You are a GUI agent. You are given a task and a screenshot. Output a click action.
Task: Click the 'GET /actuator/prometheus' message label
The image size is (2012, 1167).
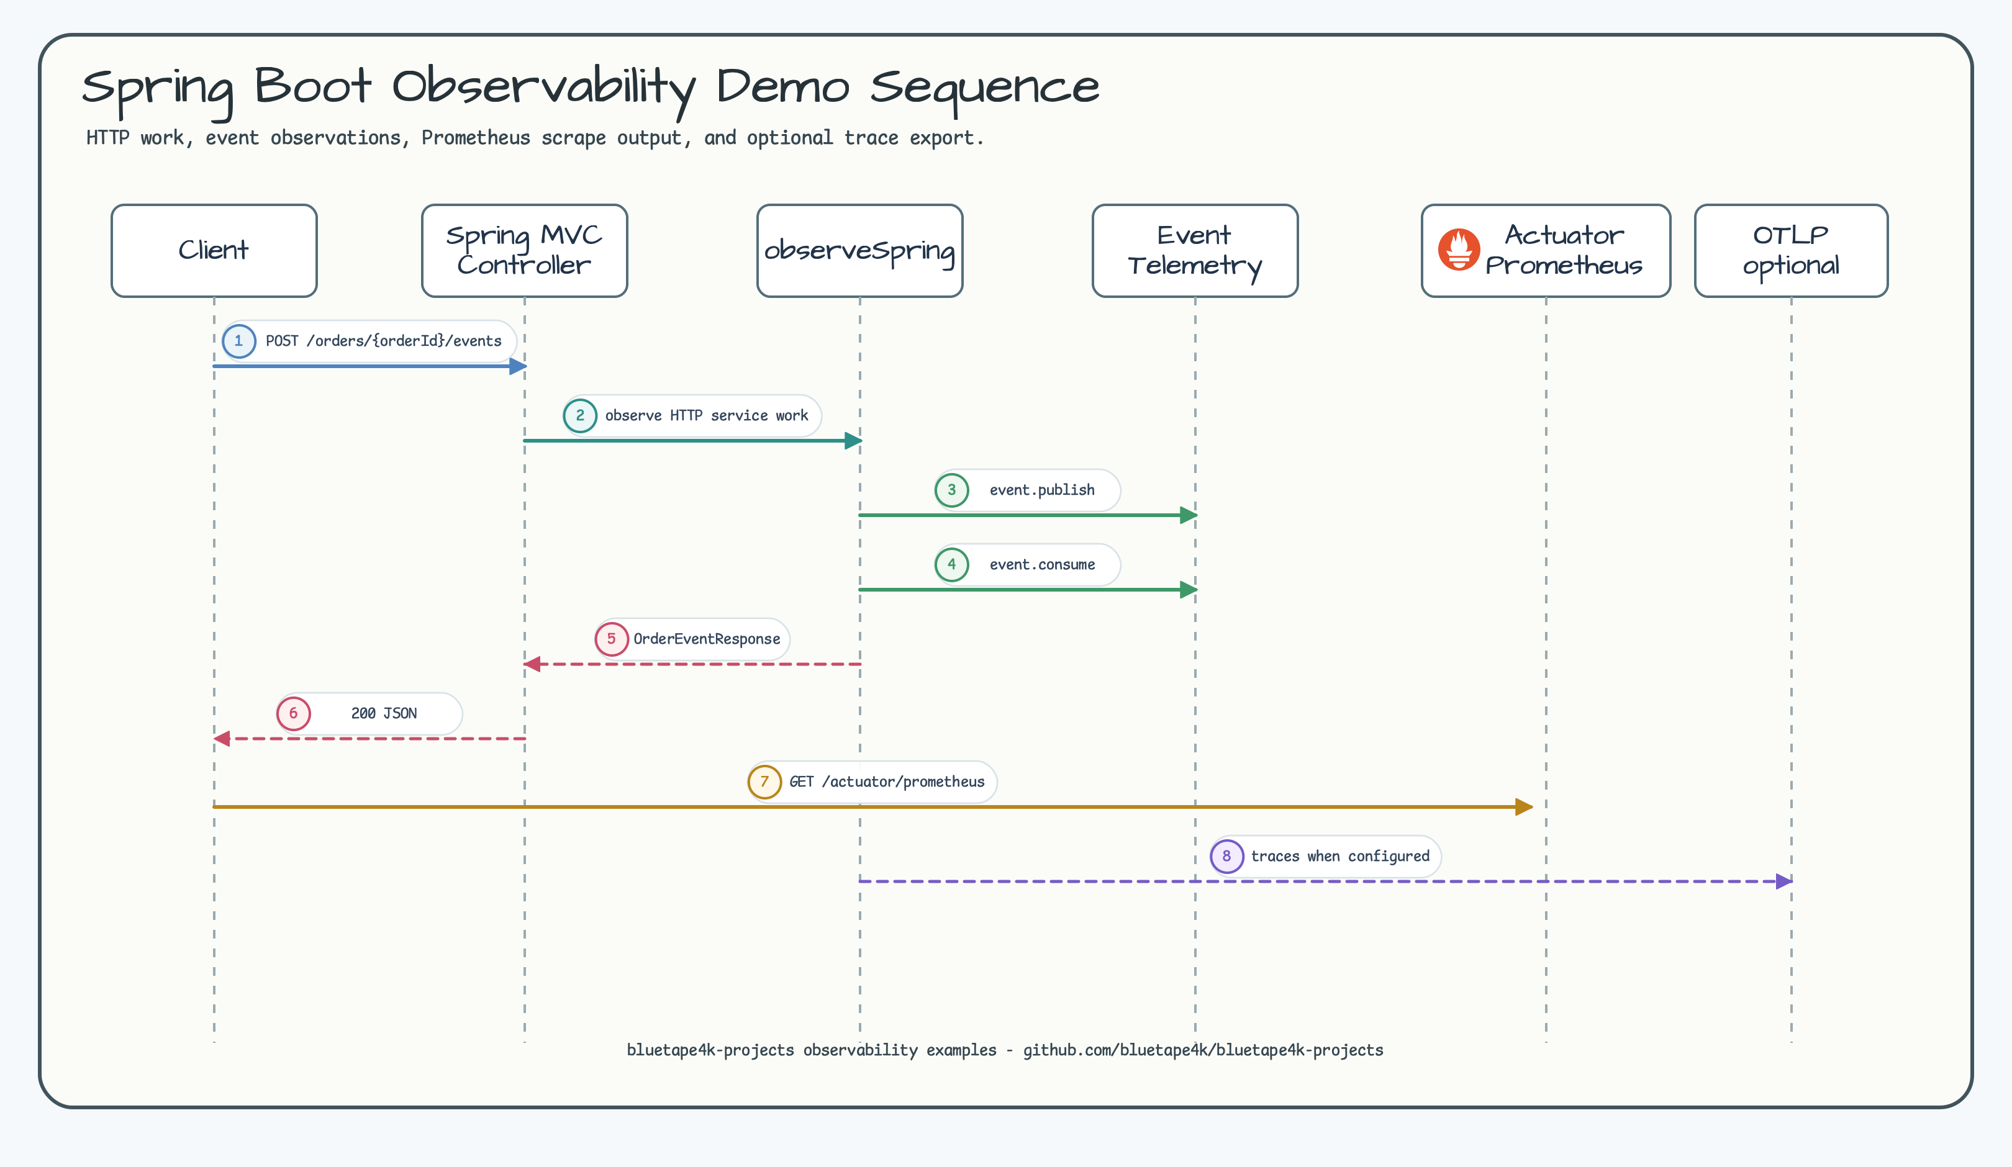point(887,782)
